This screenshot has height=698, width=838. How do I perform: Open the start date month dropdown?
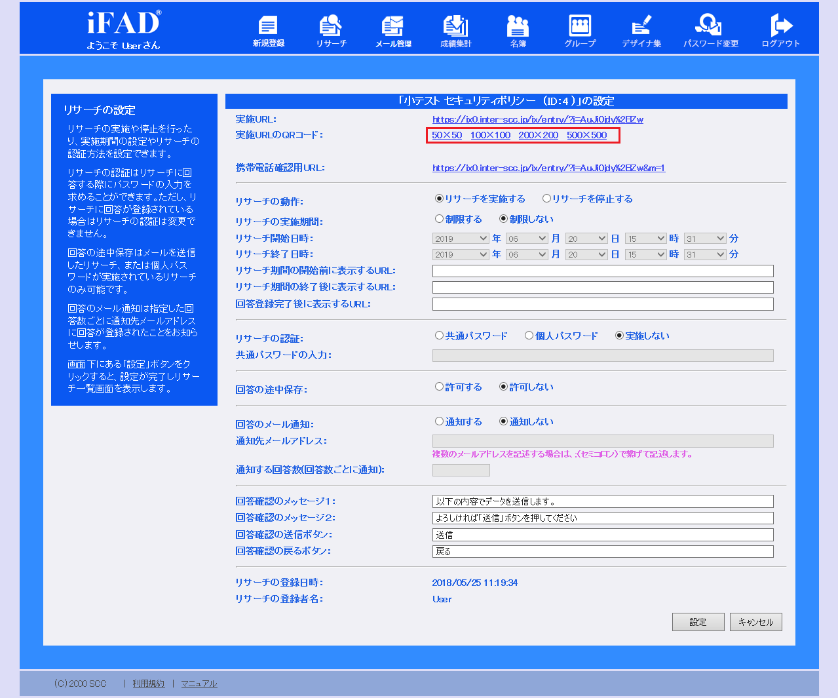tap(527, 239)
